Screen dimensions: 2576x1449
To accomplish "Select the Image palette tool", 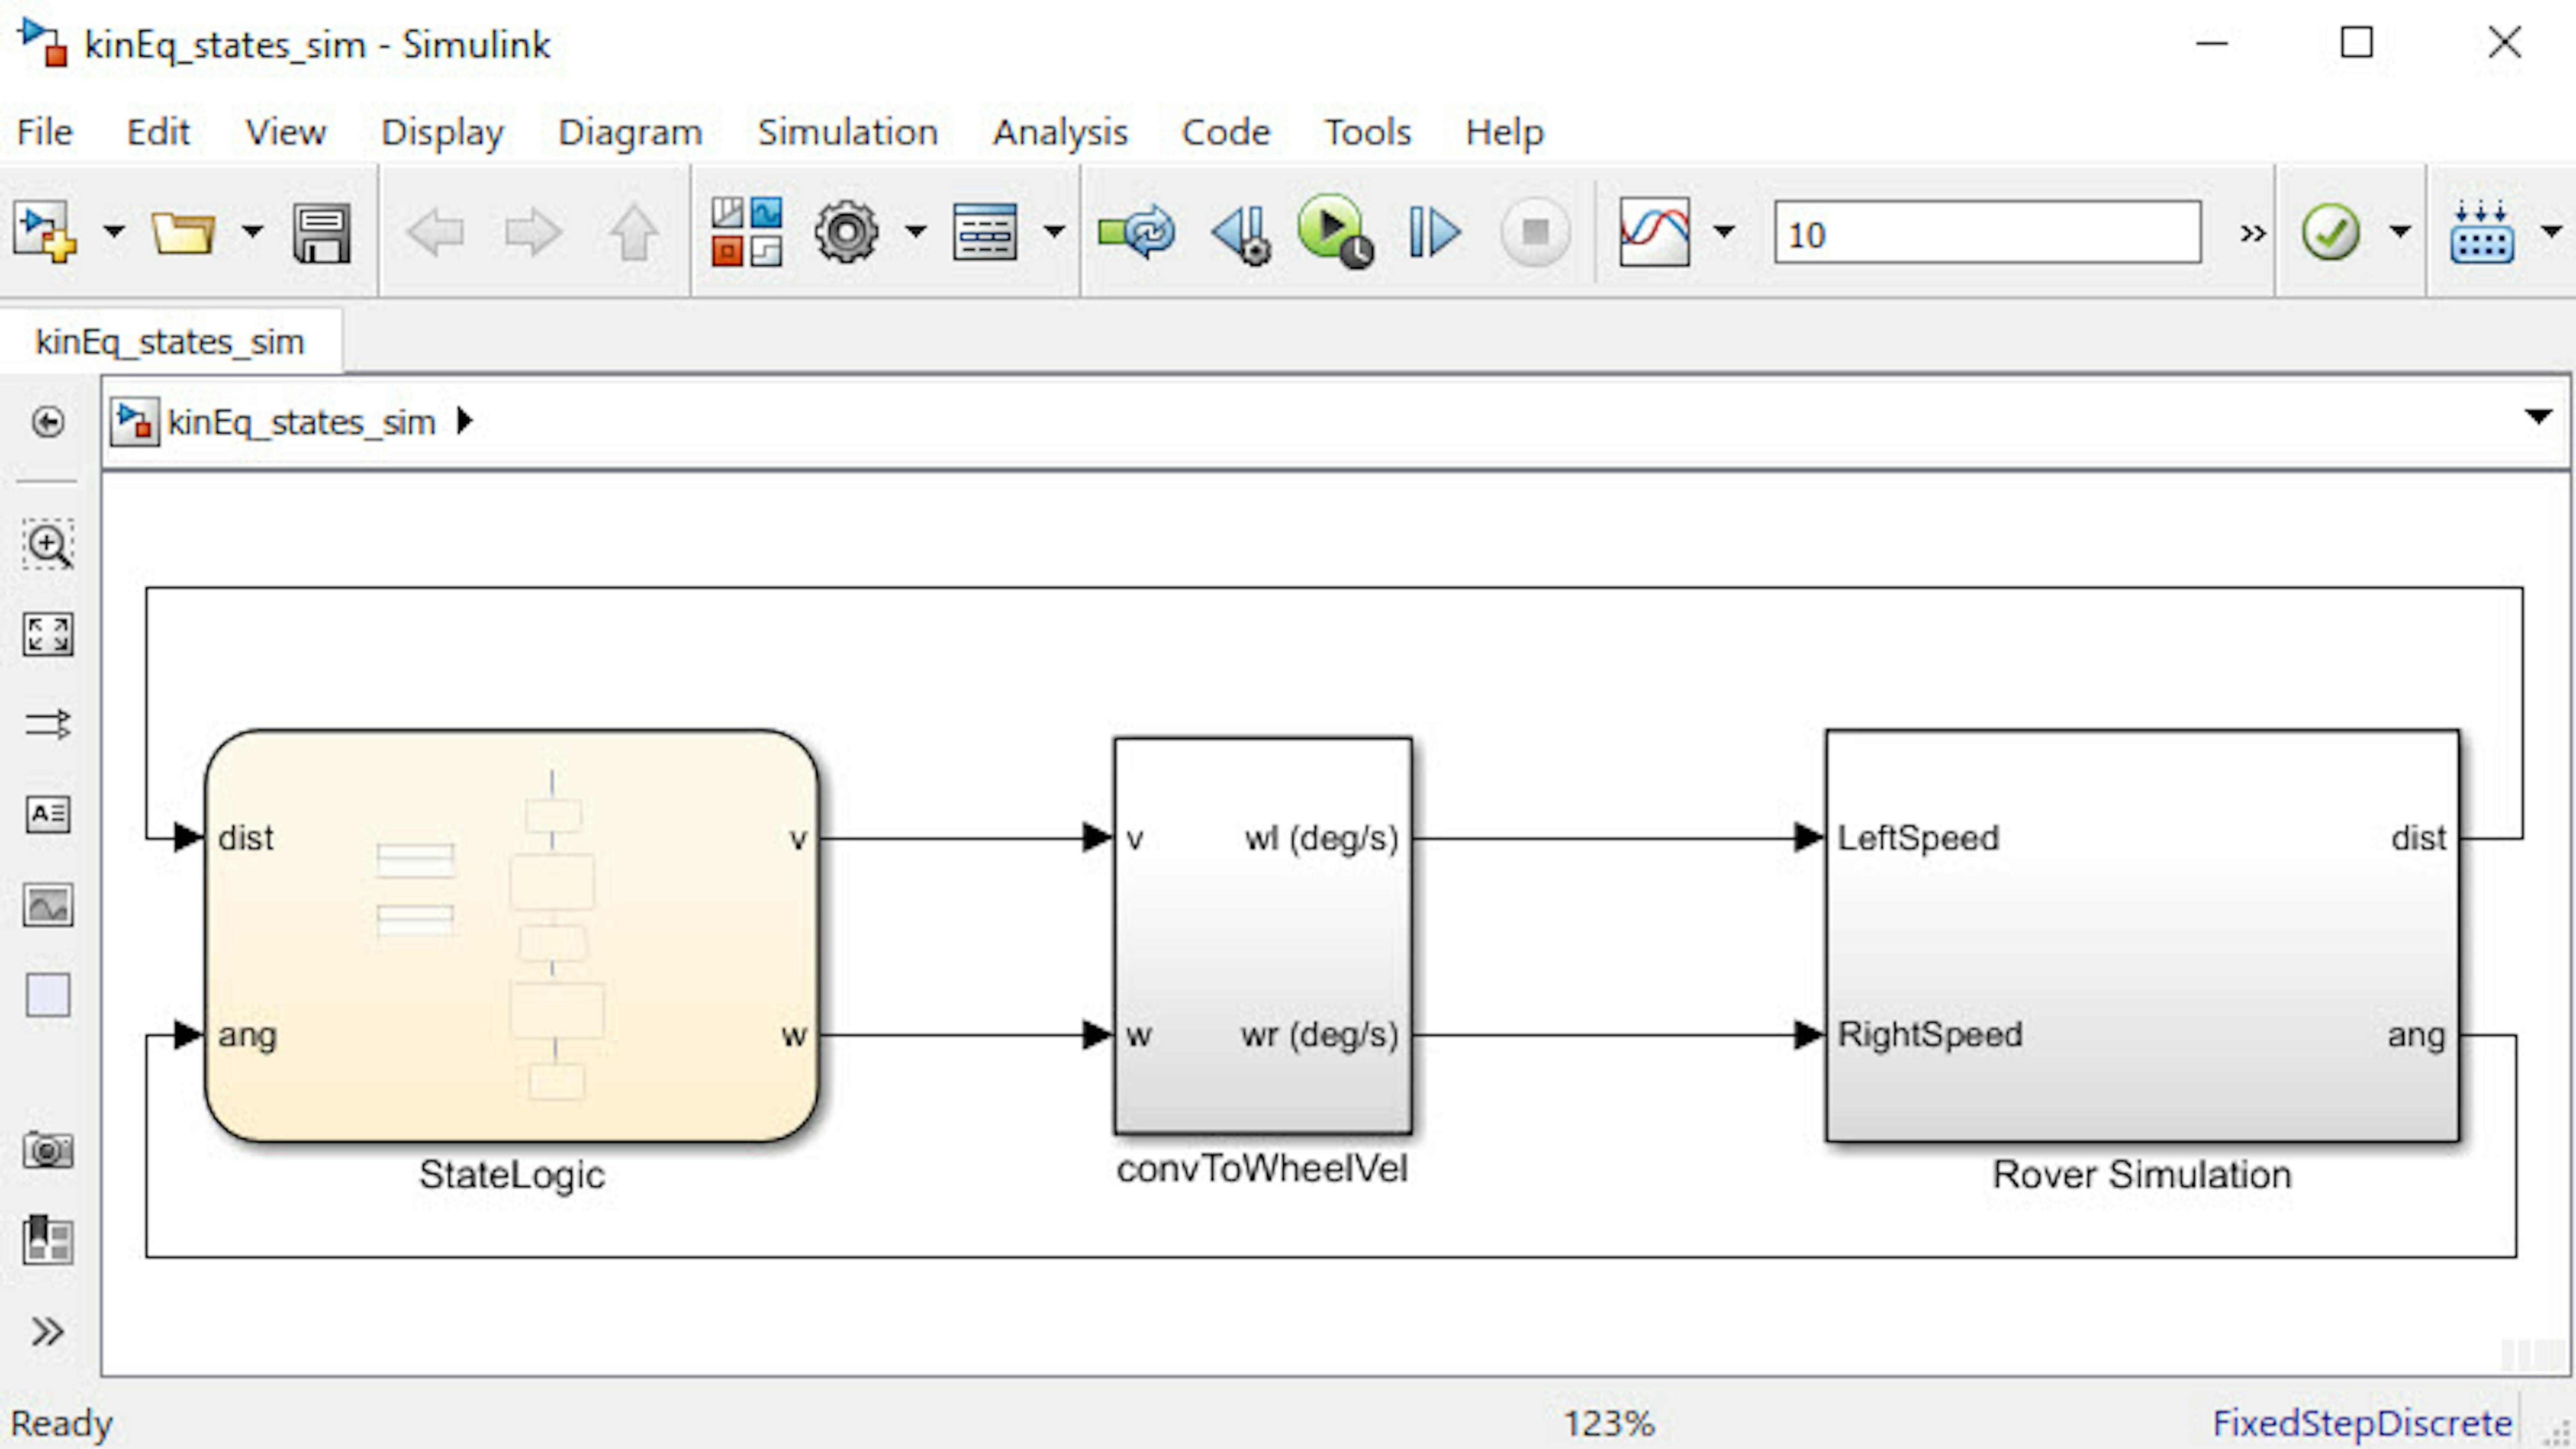I will [48, 905].
